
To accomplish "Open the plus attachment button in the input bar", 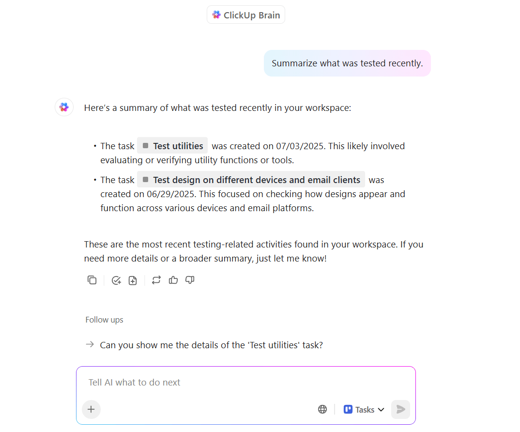I will pyautogui.click(x=91, y=409).
